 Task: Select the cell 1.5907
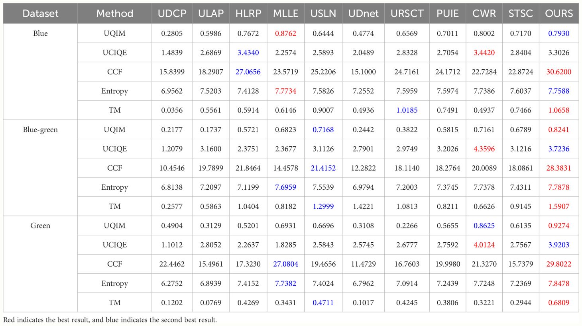coord(559,206)
